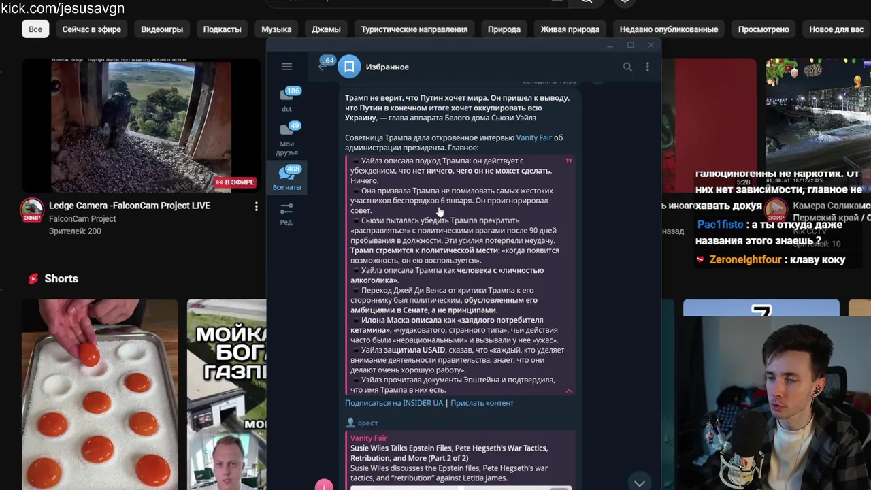This screenshot has width=871, height=490.
Task: Select the Природа filter chip
Action: pyautogui.click(x=504, y=29)
